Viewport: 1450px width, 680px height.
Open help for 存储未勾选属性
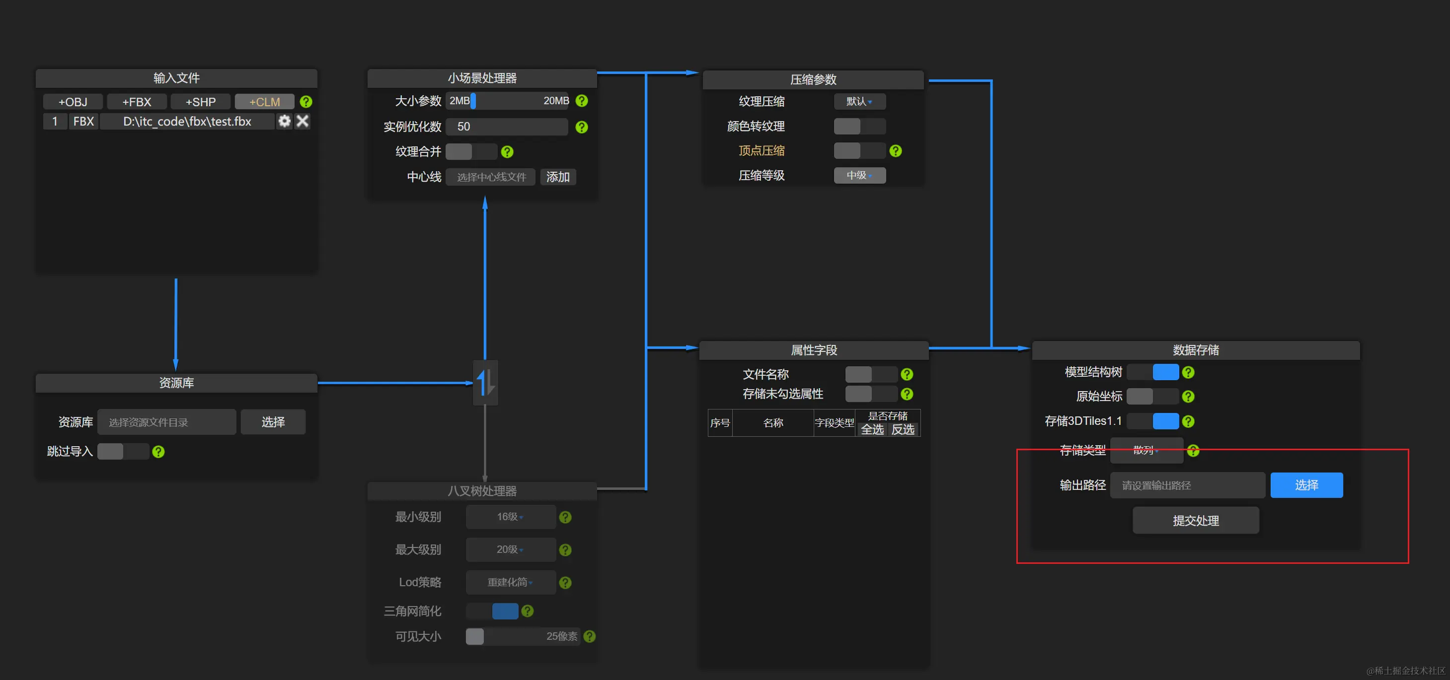click(907, 394)
